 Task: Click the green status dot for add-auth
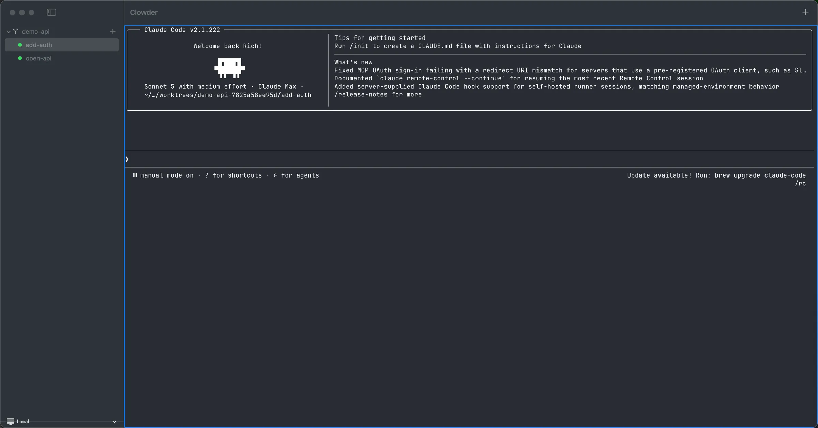[20, 45]
